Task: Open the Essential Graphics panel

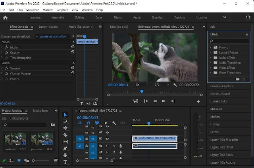Action: tap(221, 86)
